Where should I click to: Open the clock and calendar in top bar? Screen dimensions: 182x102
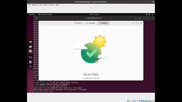(94, 14)
